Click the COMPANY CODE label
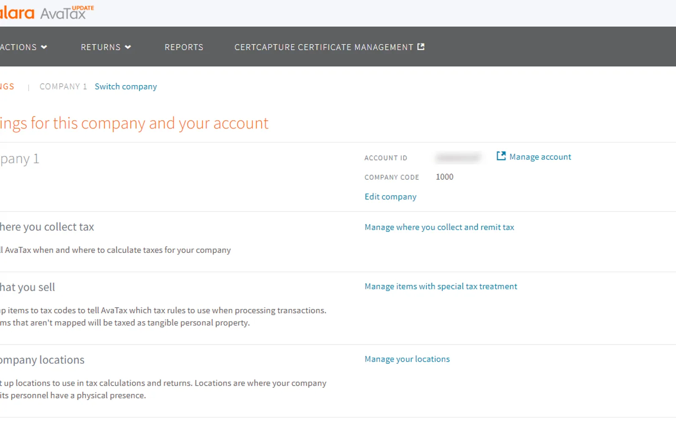The width and height of the screenshot is (676, 422). click(x=392, y=177)
